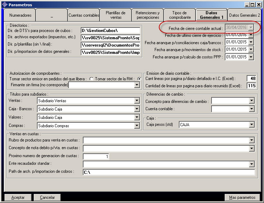Open the 'Caja pesos (std)' combo box
Viewport: 264px width, 203px height.
(252, 124)
